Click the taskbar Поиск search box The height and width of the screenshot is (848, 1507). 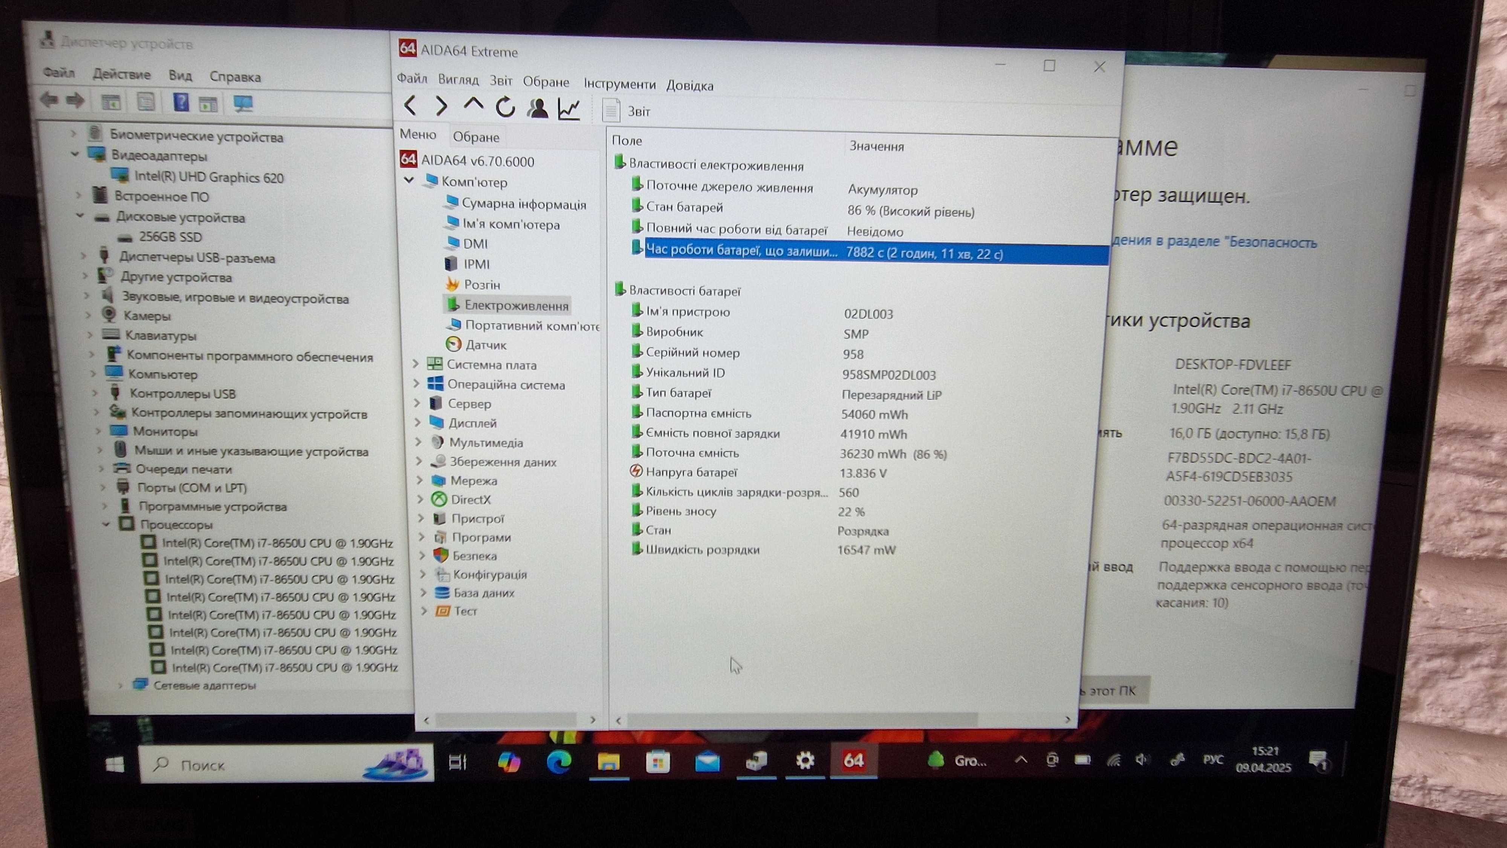tap(287, 764)
